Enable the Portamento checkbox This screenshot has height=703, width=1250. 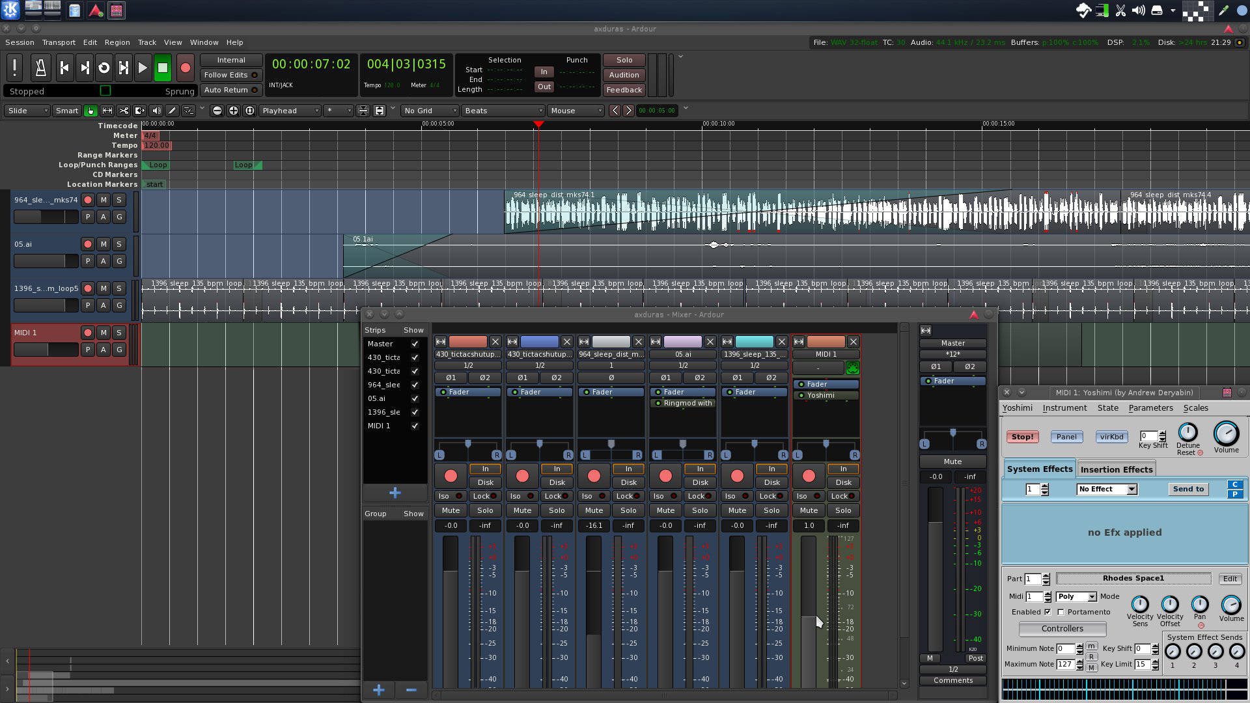point(1061,612)
